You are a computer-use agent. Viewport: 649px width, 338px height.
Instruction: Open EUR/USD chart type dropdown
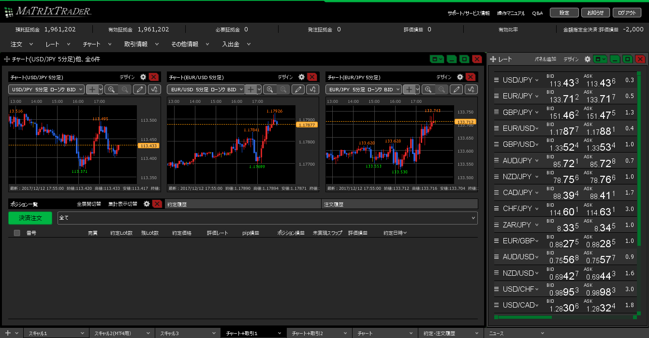tap(205, 89)
